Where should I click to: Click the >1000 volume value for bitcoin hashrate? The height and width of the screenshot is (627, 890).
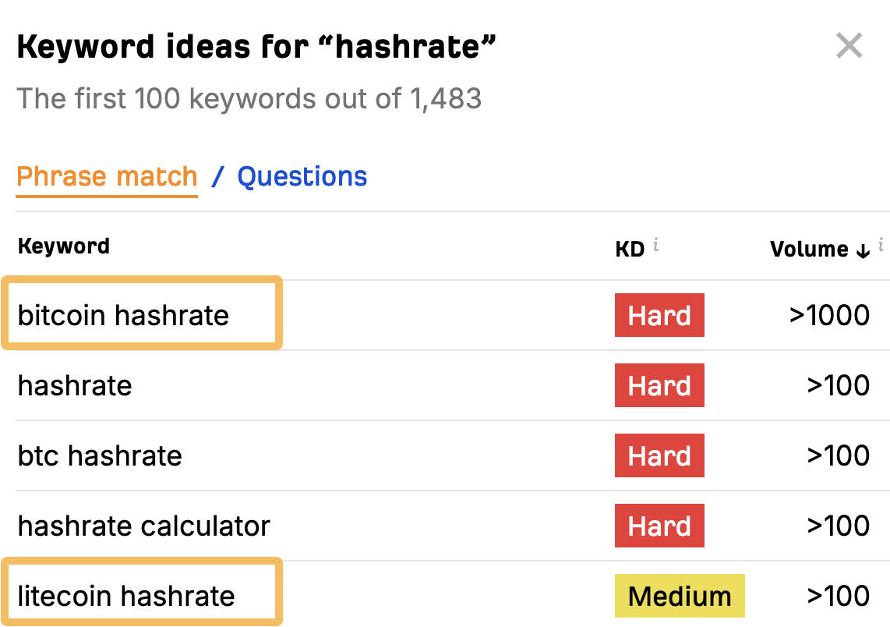pos(829,315)
